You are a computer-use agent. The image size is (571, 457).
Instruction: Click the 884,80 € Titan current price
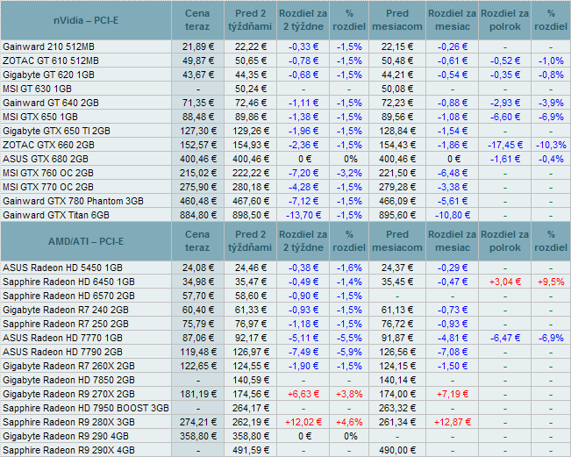tap(198, 215)
